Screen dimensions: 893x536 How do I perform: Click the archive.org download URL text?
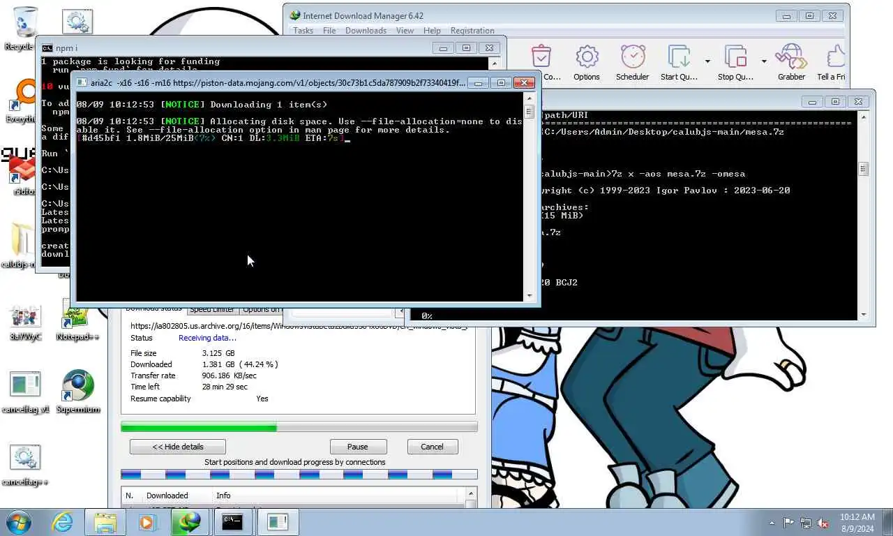[x=299, y=326]
